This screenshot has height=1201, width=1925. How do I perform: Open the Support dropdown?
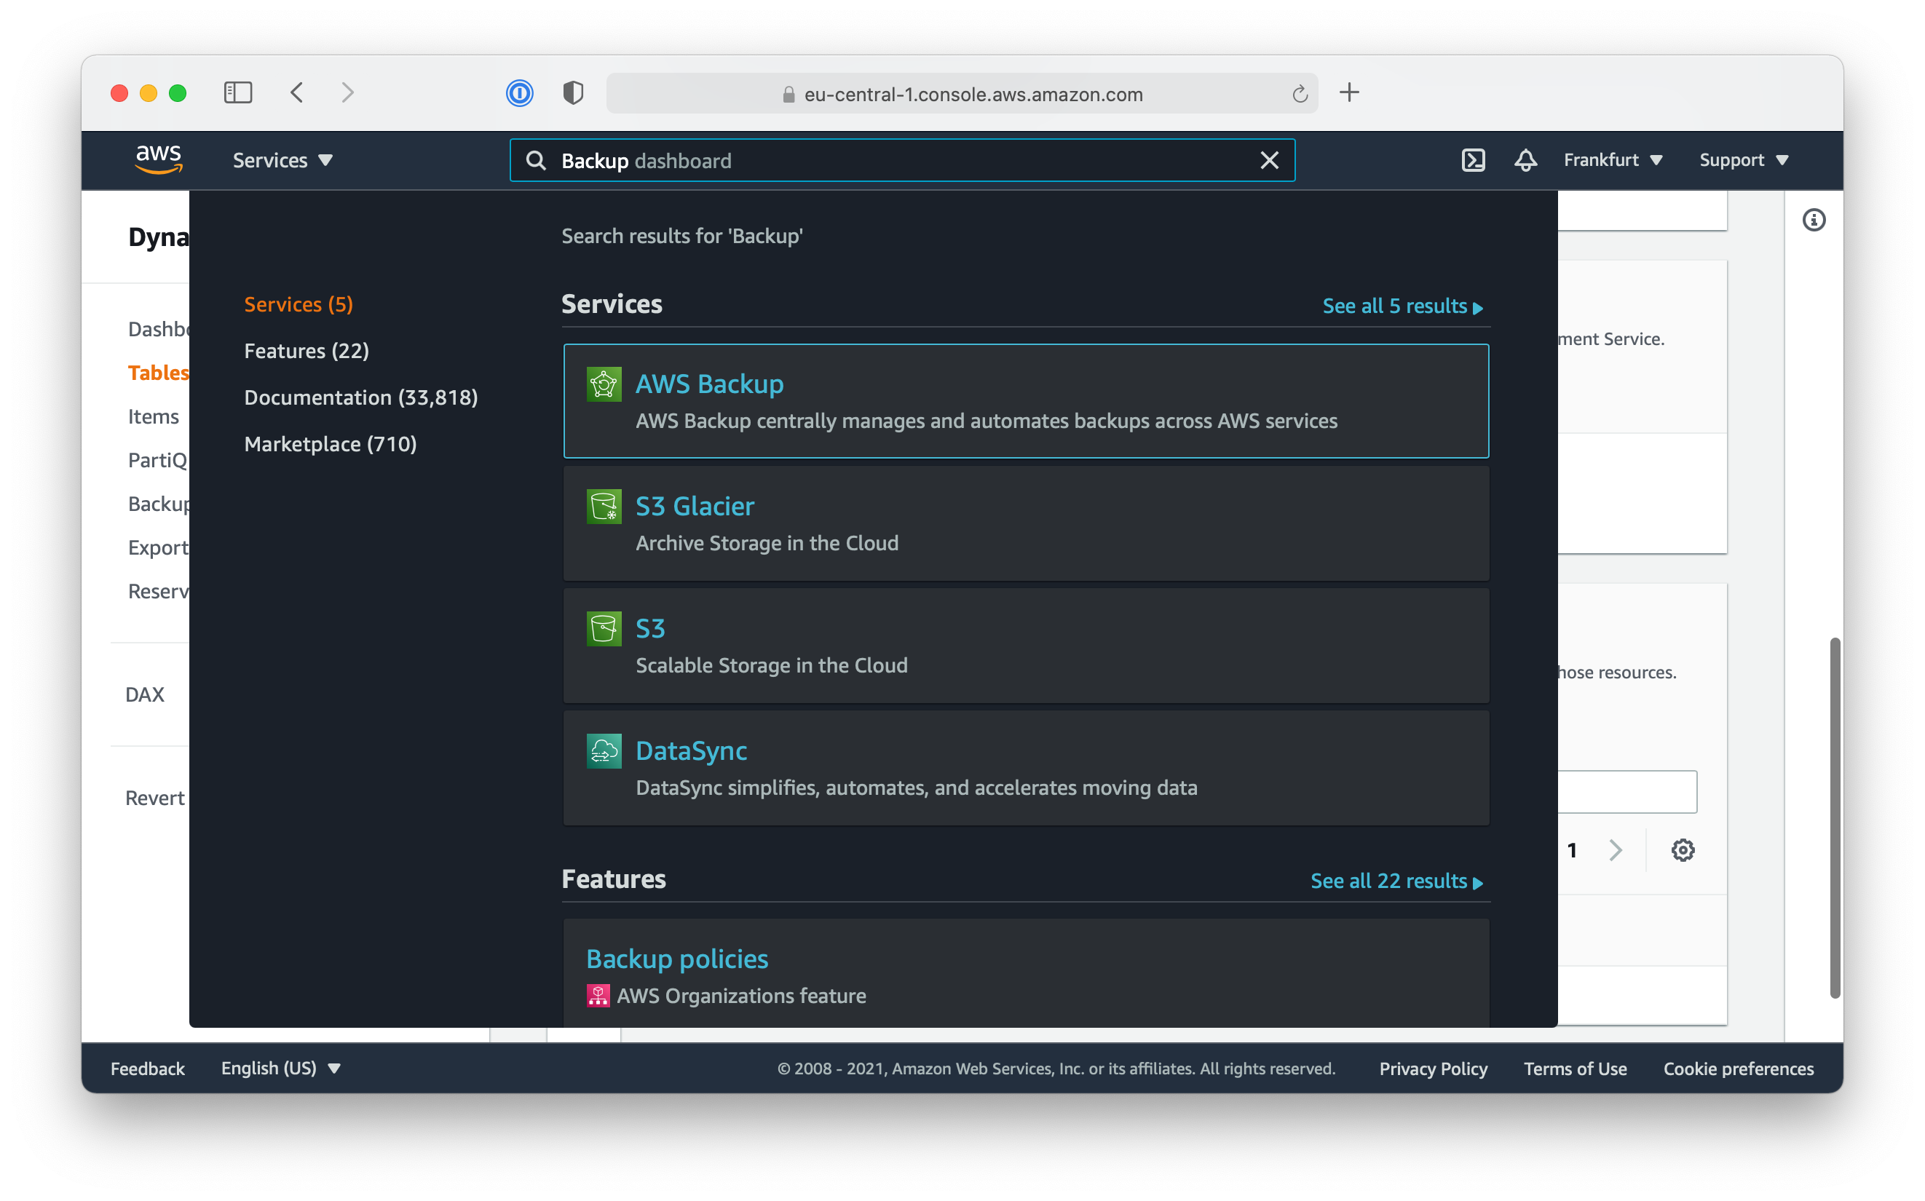pos(1743,160)
